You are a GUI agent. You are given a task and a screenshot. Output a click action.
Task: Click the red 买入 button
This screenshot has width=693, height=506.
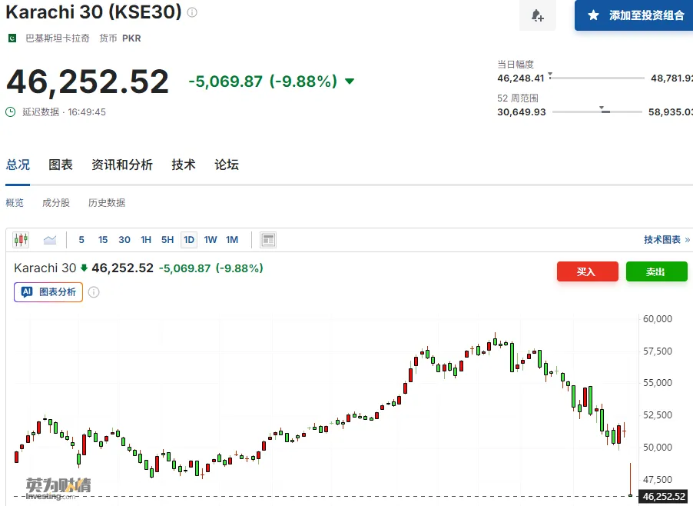587,271
